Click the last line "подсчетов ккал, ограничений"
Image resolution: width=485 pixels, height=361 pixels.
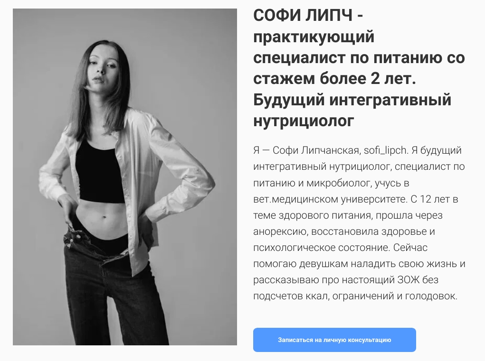[x=323, y=296]
